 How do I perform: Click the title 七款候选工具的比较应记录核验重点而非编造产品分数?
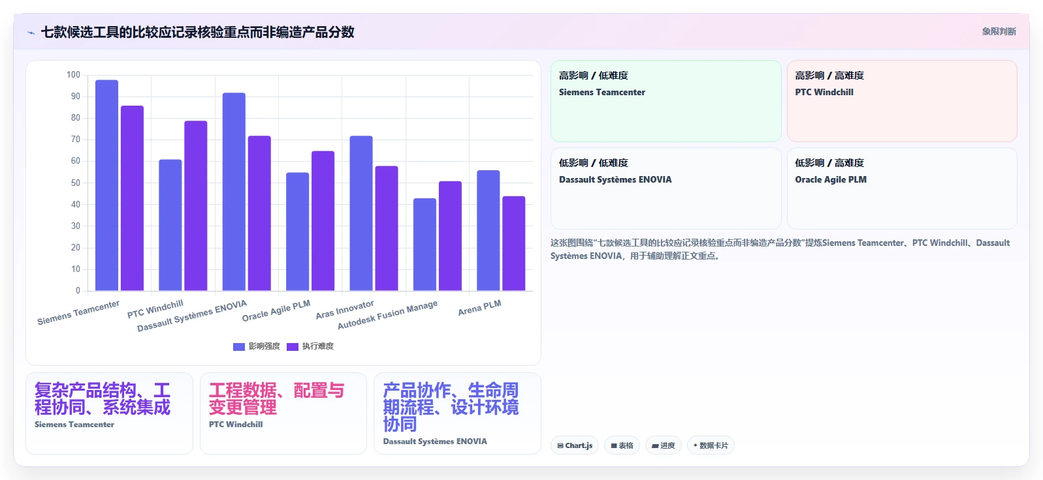coord(197,32)
